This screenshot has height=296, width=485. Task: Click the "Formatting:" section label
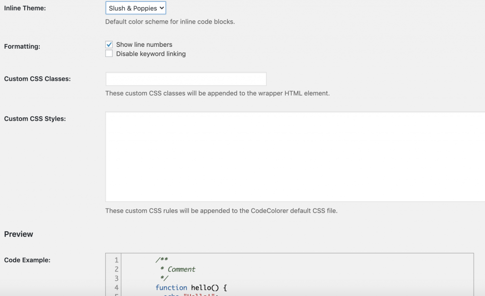(22, 46)
